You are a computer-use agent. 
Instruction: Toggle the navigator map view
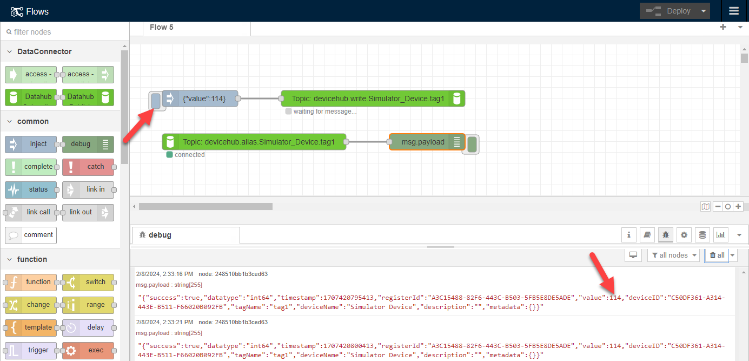click(x=705, y=206)
